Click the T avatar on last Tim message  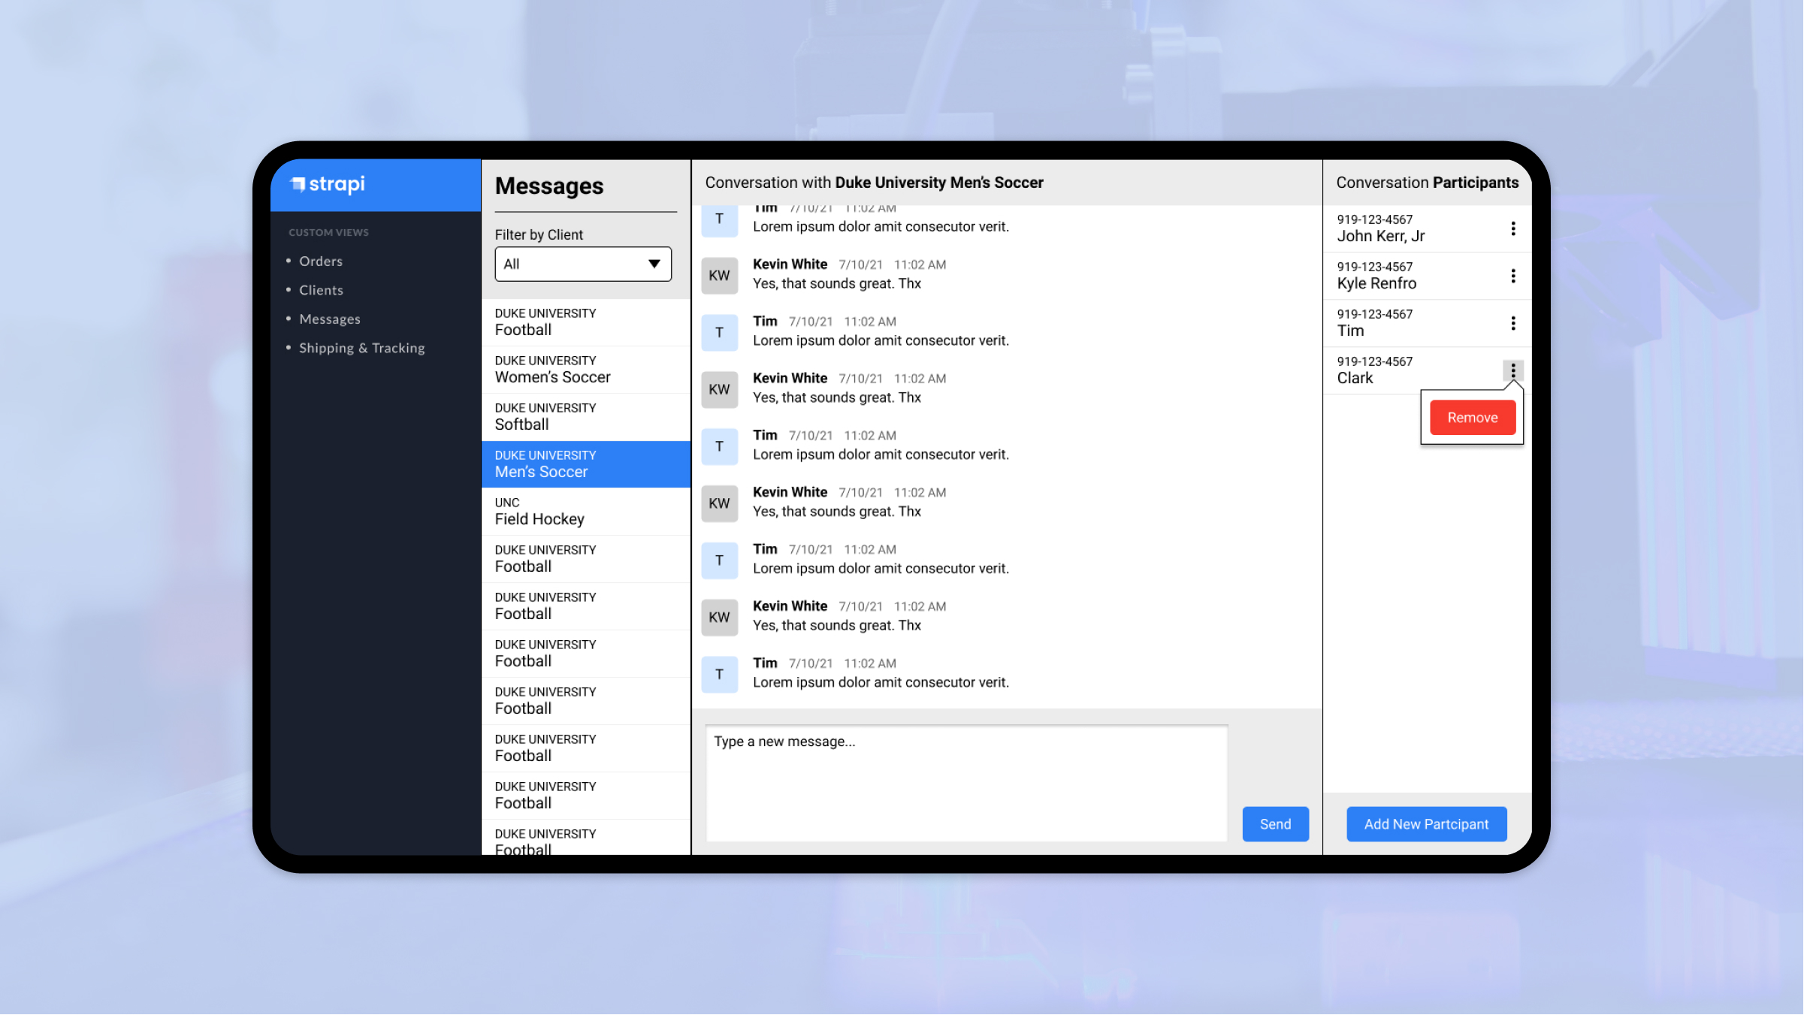tap(719, 674)
